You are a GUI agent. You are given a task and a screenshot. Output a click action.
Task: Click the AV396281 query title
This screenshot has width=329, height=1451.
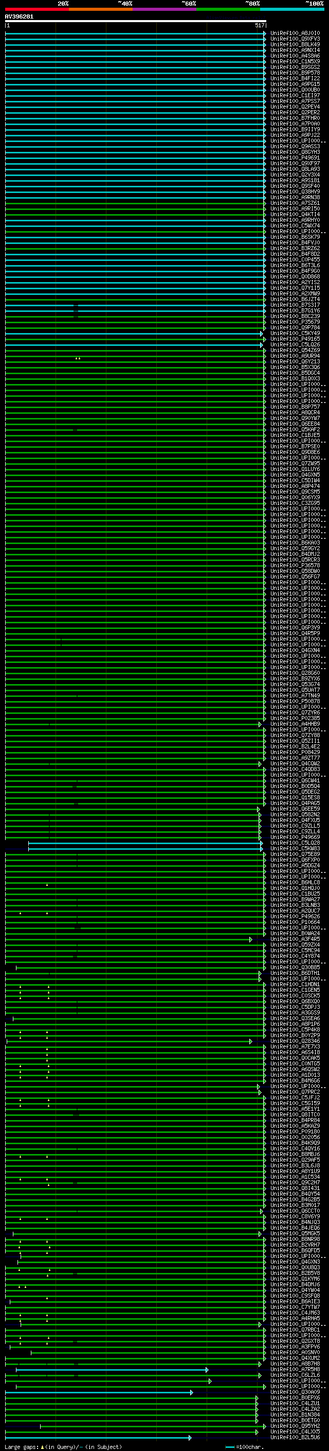pos(19,16)
